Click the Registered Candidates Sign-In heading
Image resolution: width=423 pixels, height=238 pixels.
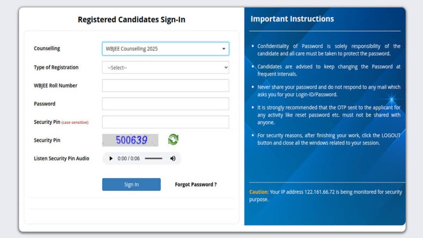tap(131, 19)
